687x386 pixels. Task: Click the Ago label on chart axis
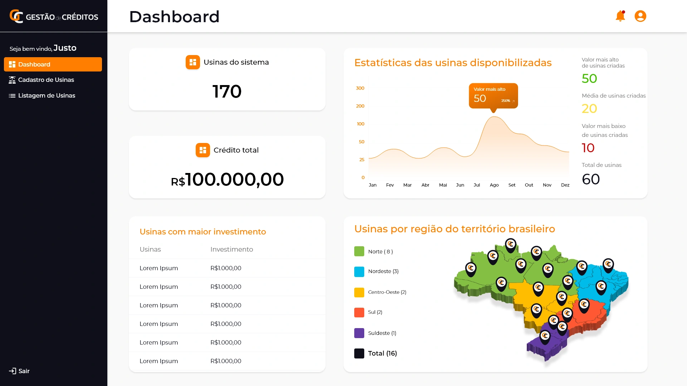[x=494, y=185]
